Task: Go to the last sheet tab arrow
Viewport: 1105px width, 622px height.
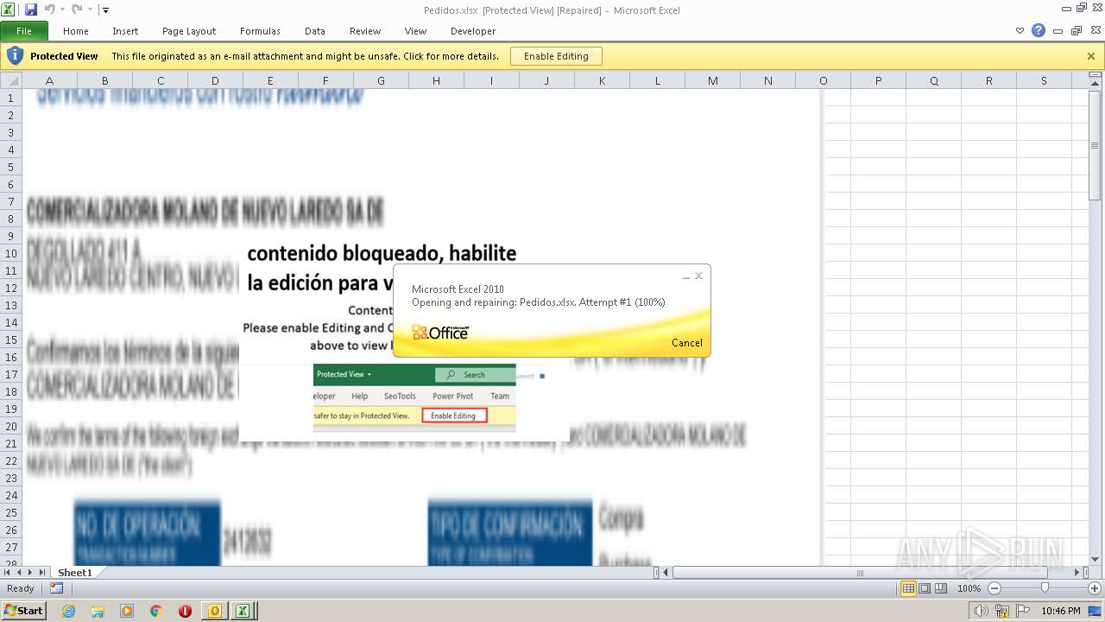Action: click(x=42, y=573)
